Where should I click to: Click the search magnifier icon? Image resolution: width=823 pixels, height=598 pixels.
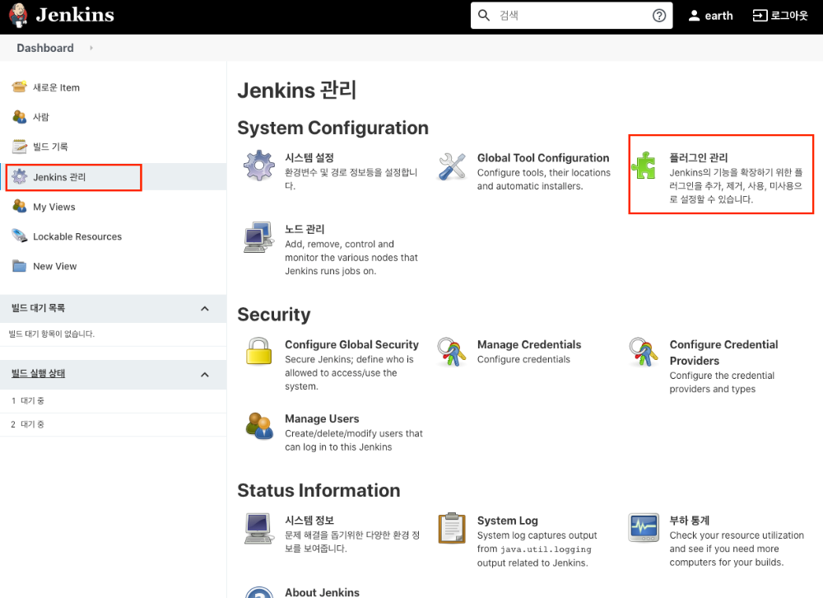point(484,16)
